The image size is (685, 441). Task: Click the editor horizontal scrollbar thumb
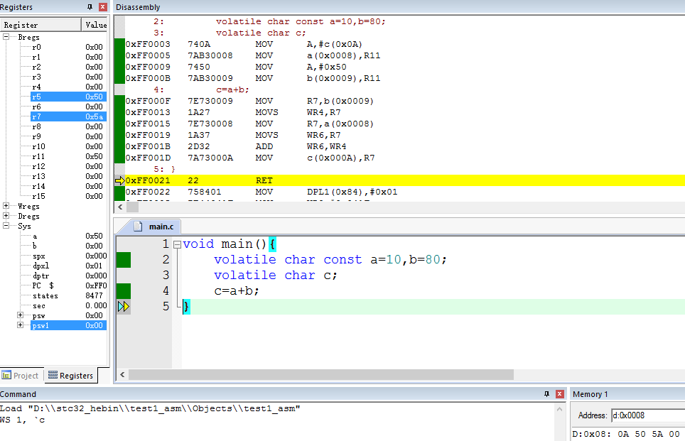(x=321, y=375)
